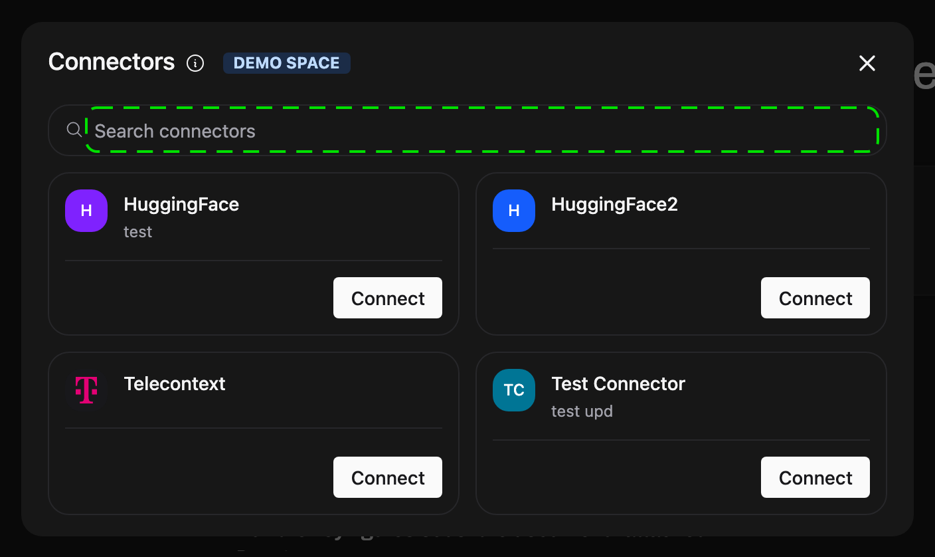Connect the HuggingFace2 connector
This screenshot has width=935, height=557.
pyautogui.click(x=815, y=298)
